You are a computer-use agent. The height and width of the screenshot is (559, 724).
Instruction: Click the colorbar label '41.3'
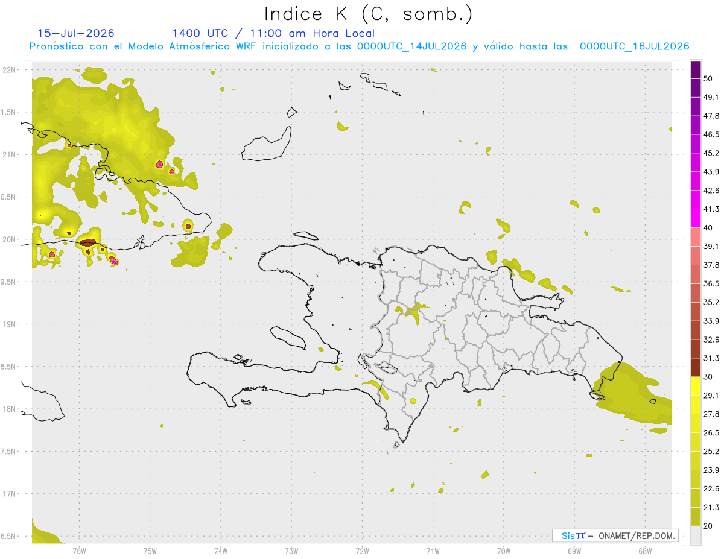(x=711, y=209)
